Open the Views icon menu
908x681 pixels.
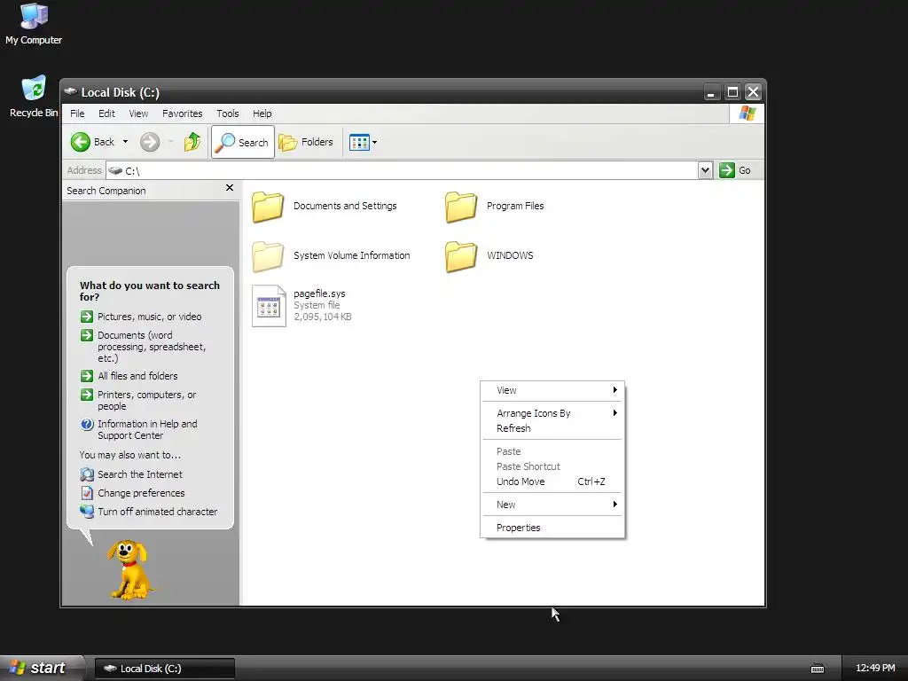tap(359, 142)
